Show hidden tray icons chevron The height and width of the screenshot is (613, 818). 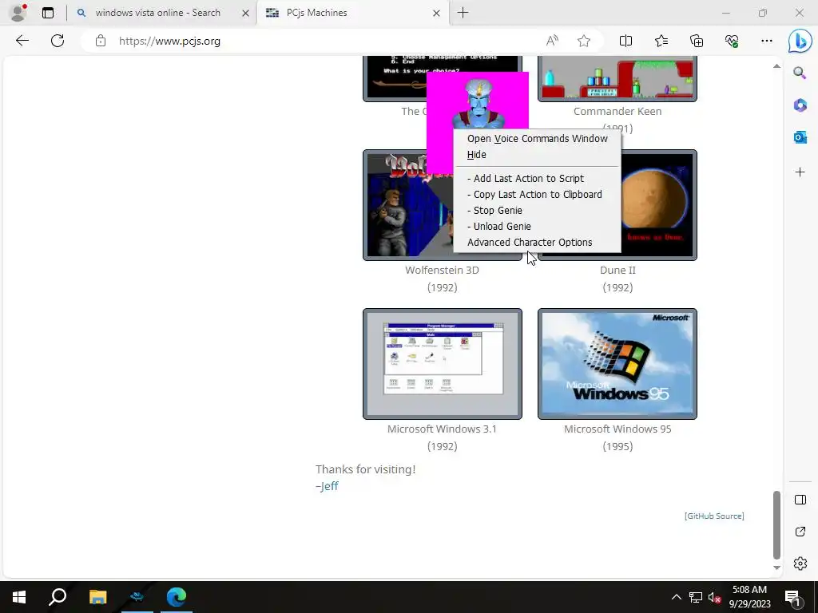tap(676, 597)
